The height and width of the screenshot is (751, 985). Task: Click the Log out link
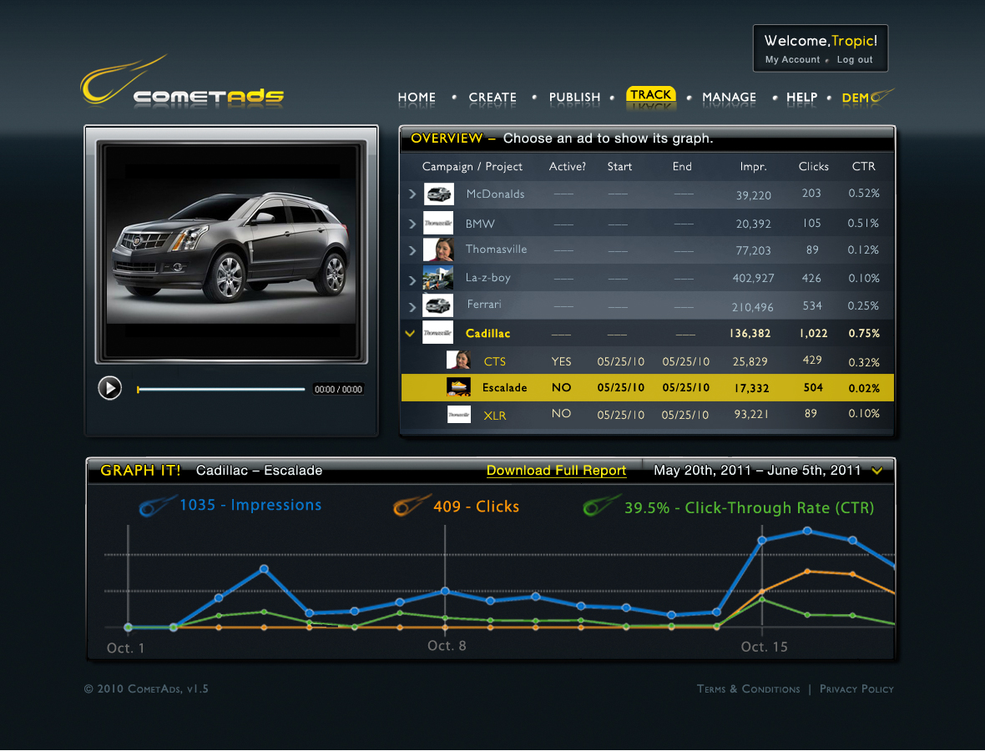tap(855, 59)
